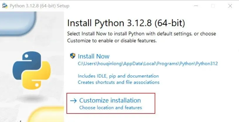Image resolution: width=239 pixels, height=122 pixels.
Task: Start the default install with Install Now
Action: (x=93, y=56)
